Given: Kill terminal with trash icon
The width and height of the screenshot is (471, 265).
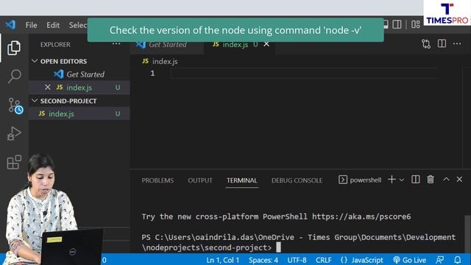Looking at the screenshot, I should (431, 180).
